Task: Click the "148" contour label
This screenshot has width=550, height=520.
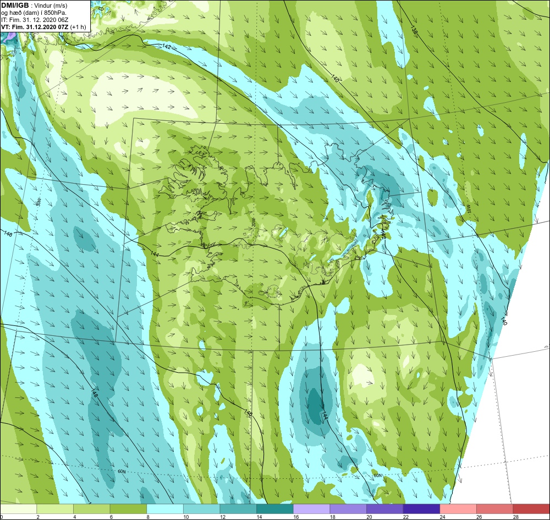Action: (x=95, y=392)
